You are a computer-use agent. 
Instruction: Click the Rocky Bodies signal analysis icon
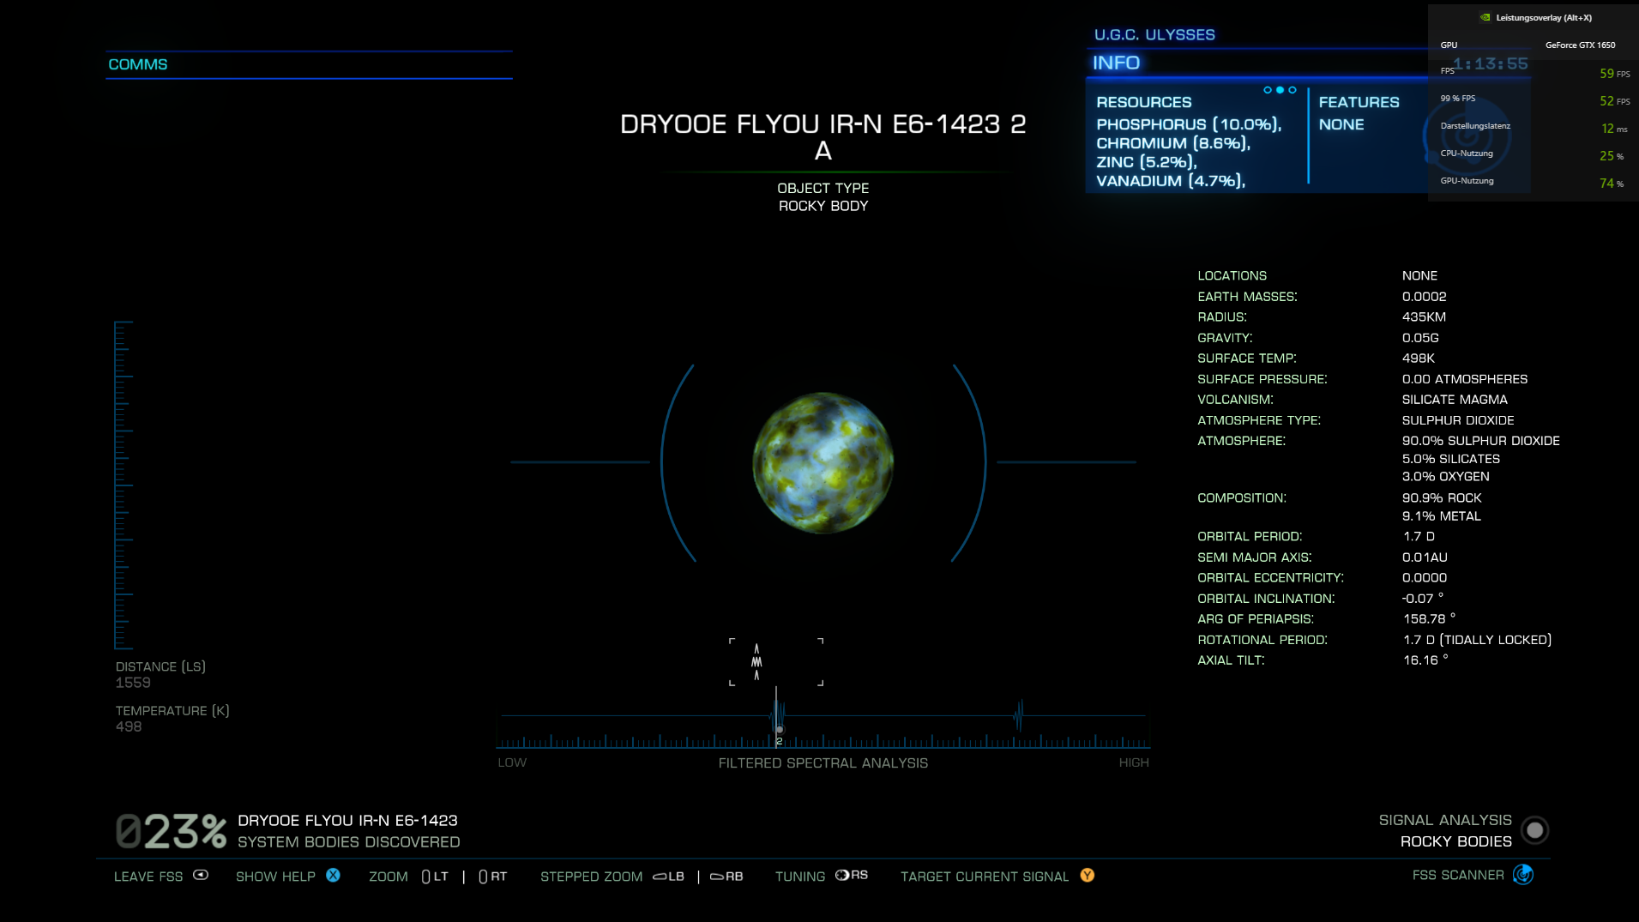click(1534, 830)
